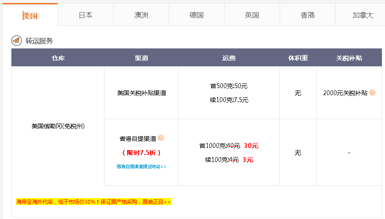Viewport: 385px width, 219px height.
Task: Click the yellow 海带宝海外代采 promotion link
Action: [x=94, y=202]
